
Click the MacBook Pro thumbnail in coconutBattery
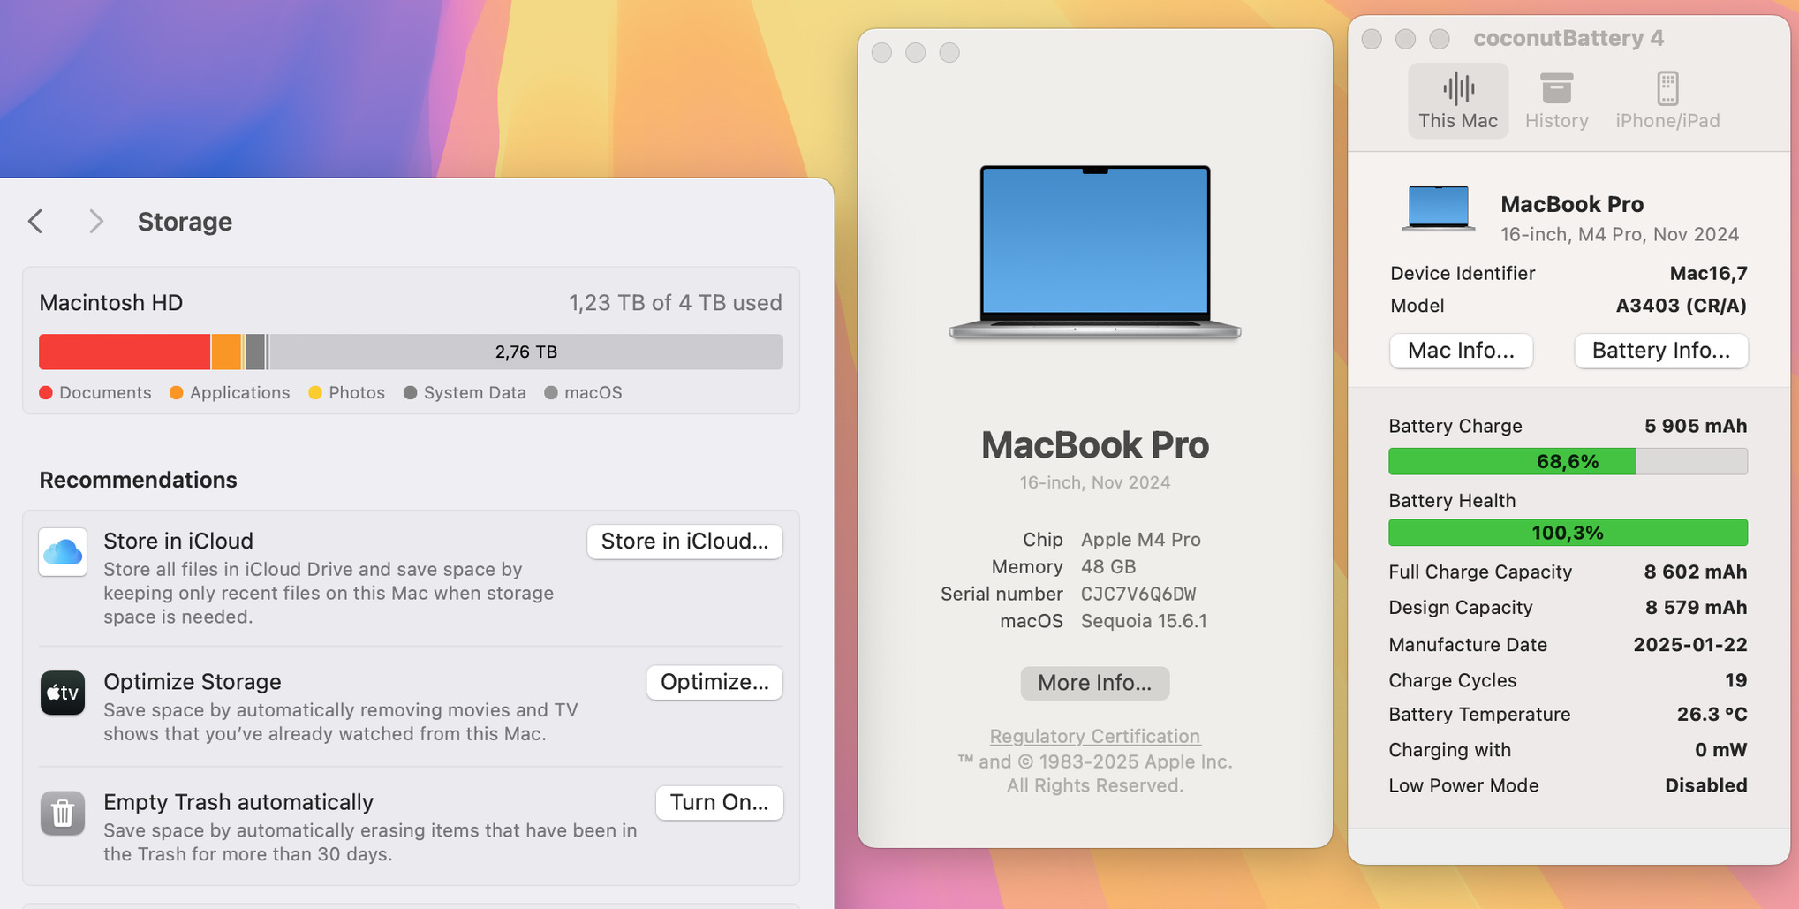pyautogui.click(x=1438, y=208)
